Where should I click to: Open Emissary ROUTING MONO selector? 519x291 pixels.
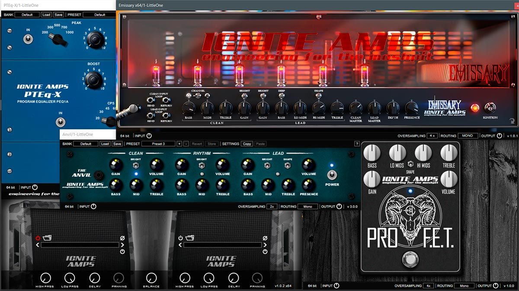tap(468, 136)
